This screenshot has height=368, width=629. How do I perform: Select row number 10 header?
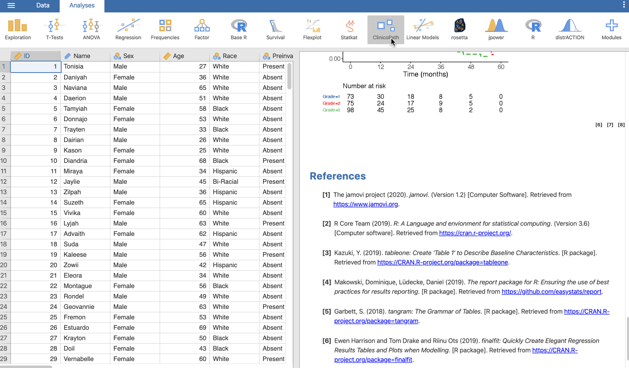[5, 160]
